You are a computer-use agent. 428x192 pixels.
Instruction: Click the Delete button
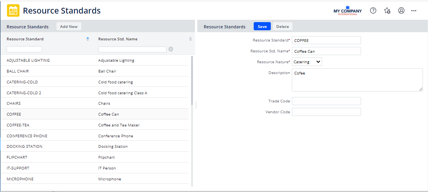(282, 26)
